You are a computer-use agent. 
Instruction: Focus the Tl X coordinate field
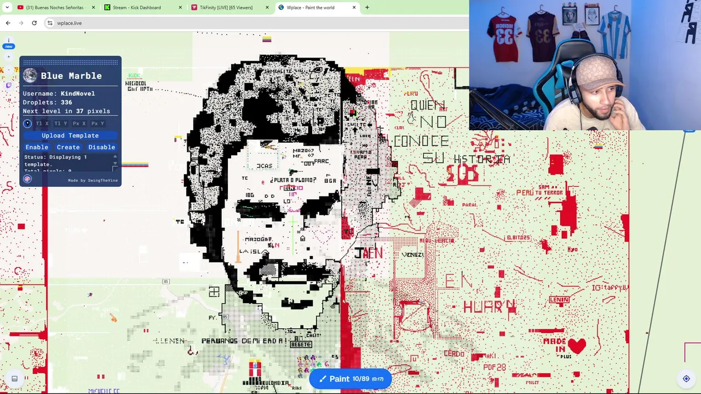pyautogui.click(x=42, y=124)
